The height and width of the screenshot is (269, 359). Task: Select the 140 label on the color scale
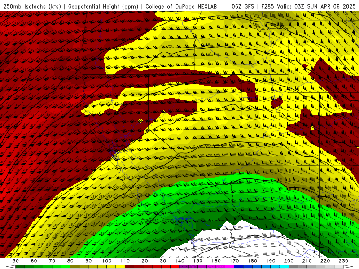179,261
